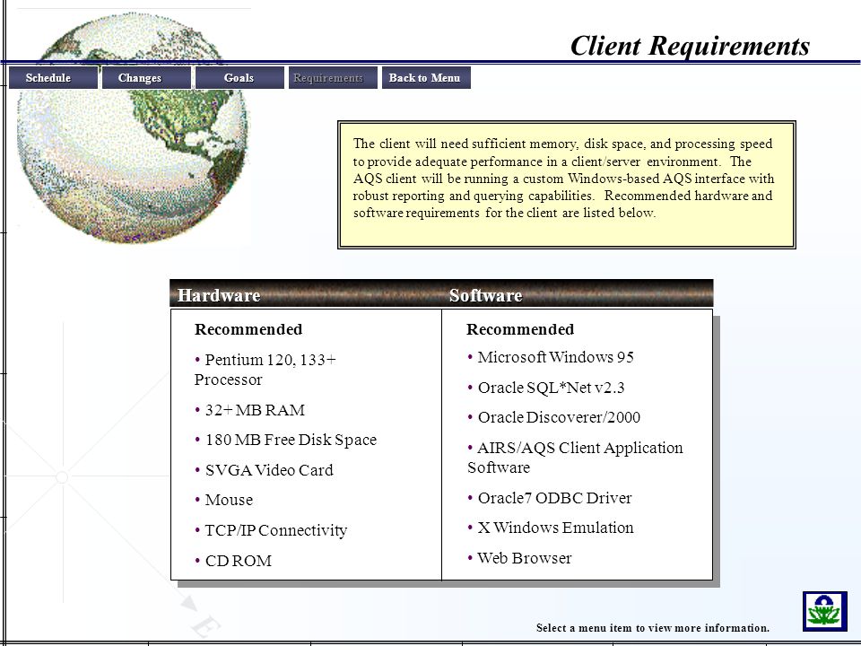Click the EPA logo icon

click(825, 611)
